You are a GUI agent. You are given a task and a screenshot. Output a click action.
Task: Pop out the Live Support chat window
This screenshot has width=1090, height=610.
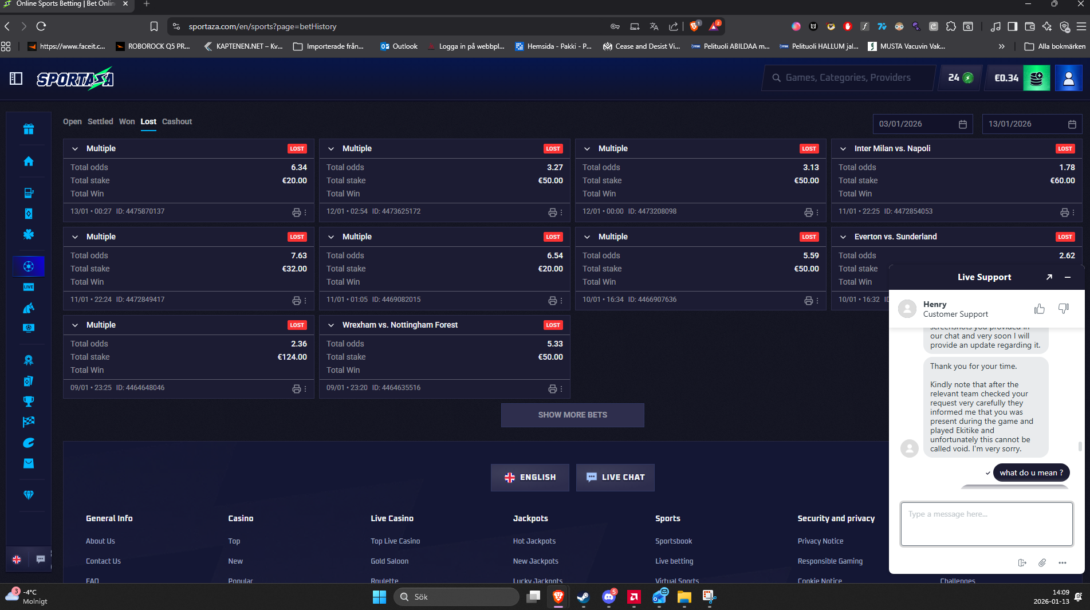pyautogui.click(x=1049, y=277)
